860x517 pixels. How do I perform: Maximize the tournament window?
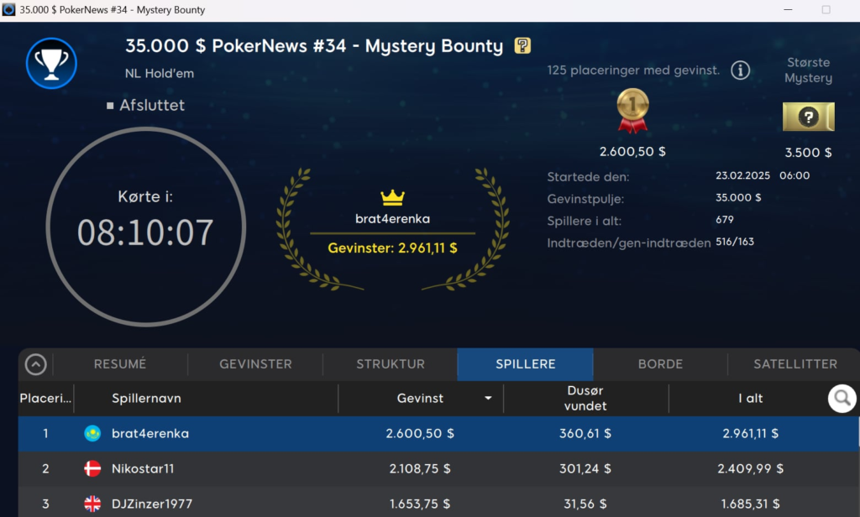(826, 10)
